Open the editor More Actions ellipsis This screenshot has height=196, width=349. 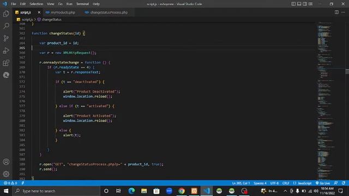coord(343,12)
